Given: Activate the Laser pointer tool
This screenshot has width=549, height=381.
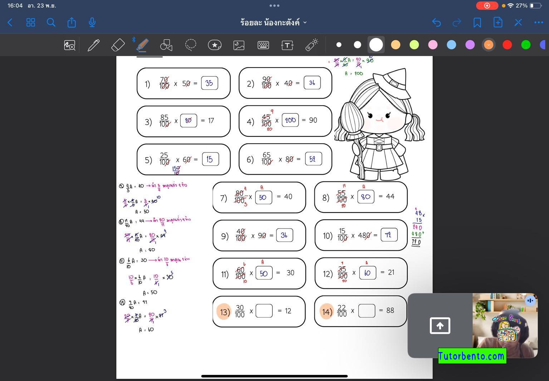Looking at the screenshot, I should coord(311,45).
